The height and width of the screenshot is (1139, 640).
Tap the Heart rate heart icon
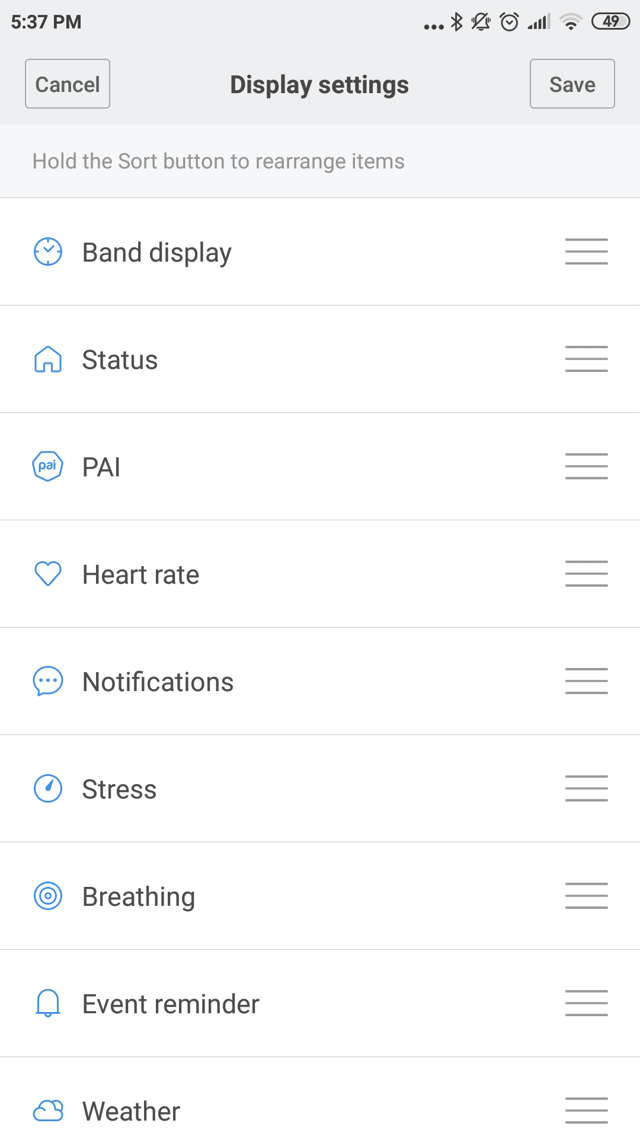(x=48, y=574)
